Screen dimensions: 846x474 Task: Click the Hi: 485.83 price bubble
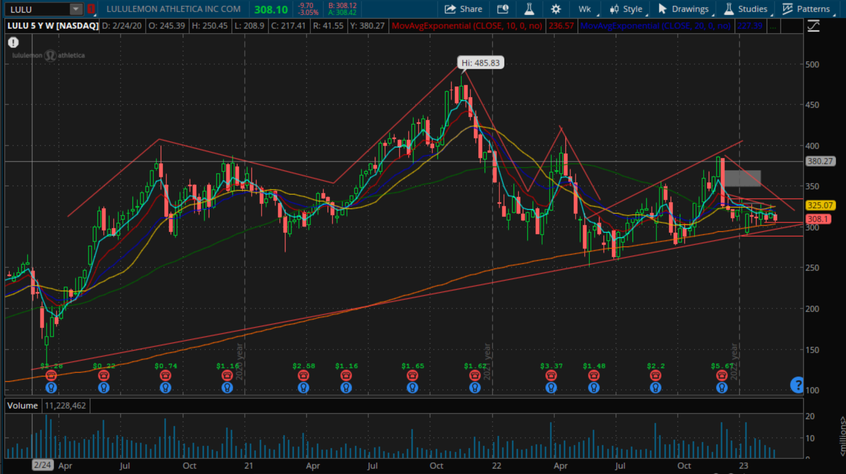coord(480,63)
